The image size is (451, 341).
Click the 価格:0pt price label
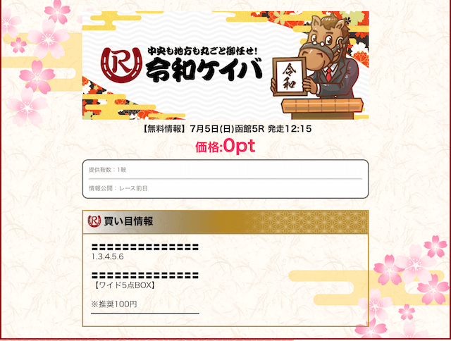tap(225, 146)
